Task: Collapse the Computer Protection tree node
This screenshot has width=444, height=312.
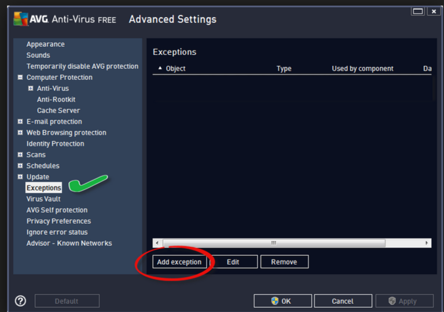Action: point(20,78)
